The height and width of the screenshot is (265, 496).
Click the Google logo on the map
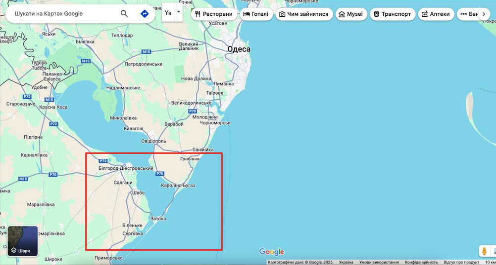coord(271,252)
